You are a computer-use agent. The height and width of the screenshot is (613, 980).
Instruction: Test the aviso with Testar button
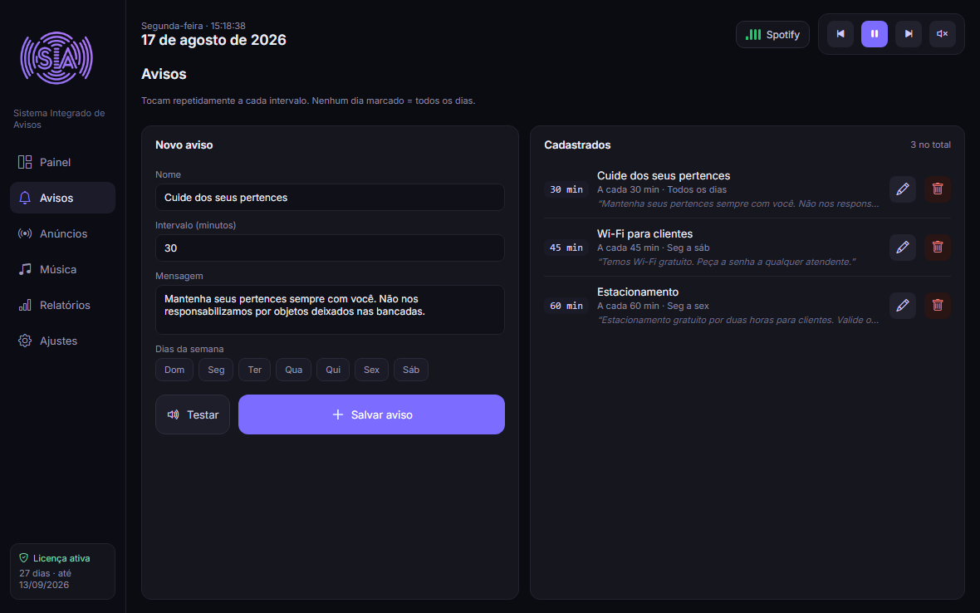coord(193,415)
